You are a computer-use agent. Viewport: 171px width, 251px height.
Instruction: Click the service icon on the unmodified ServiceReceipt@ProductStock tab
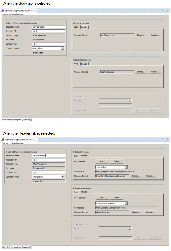coord(3,11)
